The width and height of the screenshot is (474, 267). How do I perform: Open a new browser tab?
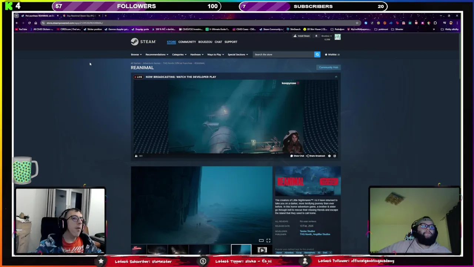click(105, 16)
